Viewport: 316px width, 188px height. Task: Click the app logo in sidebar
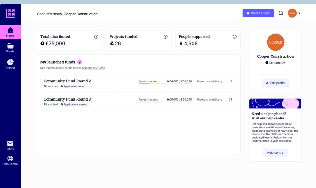pos(10,13)
